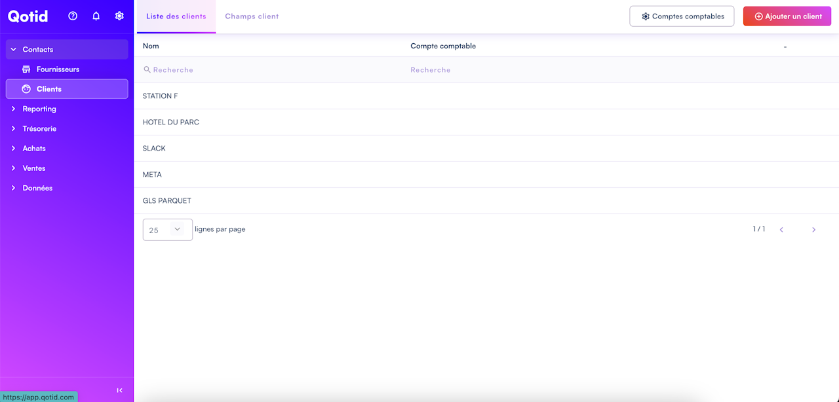Expand the Reporting section
This screenshot has width=839, height=402.
coord(67,109)
